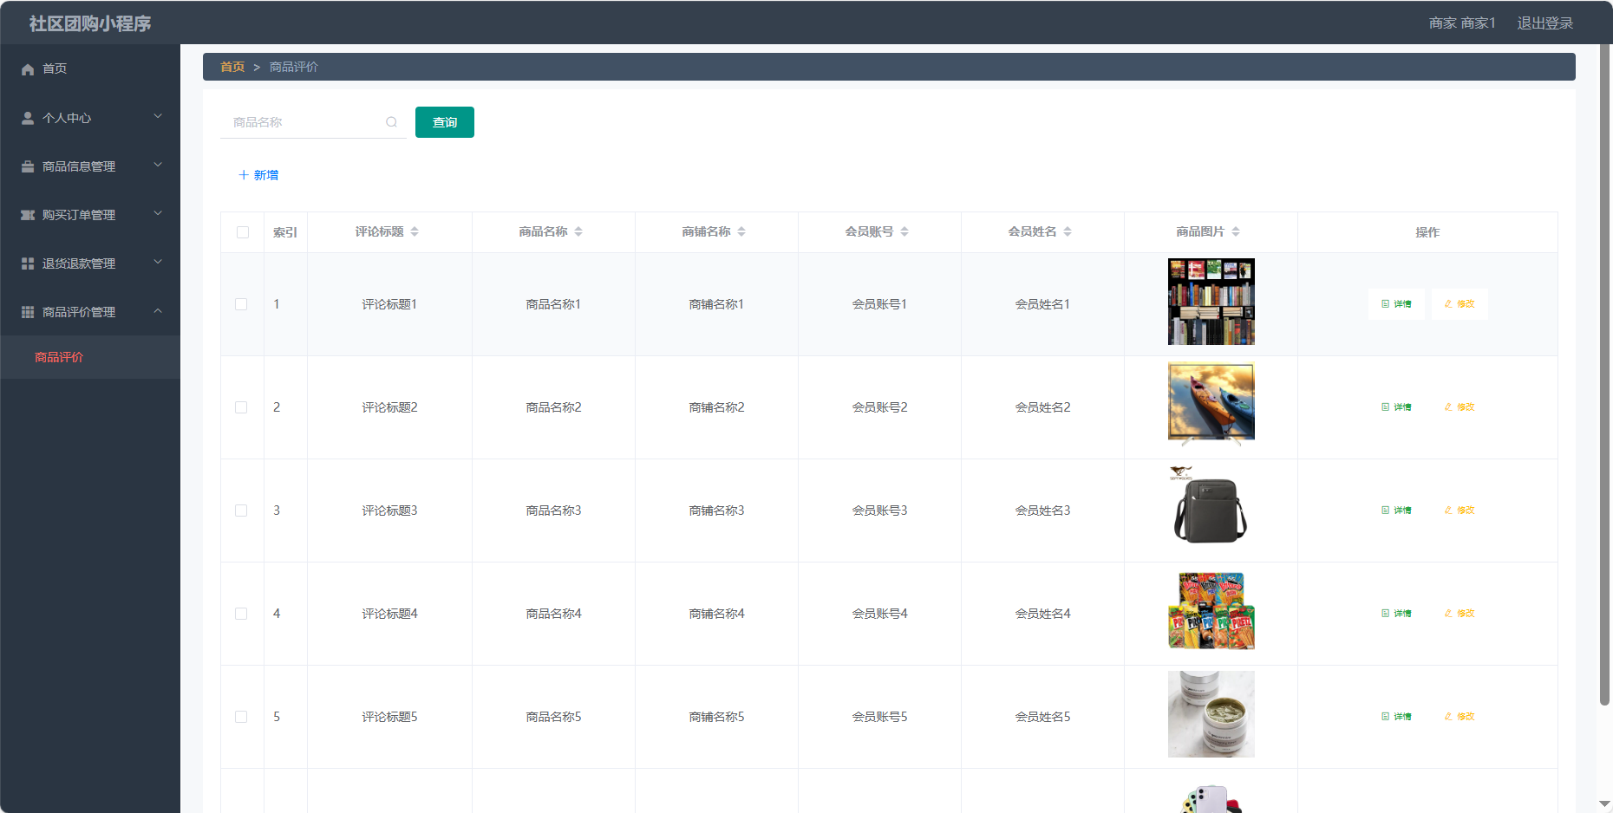Click the 商家 商家1 user label
The width and height of the screenshot is (1613, 813).
tap(1462, 23)
